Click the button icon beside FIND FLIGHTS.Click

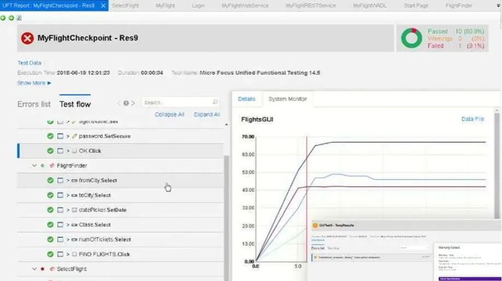(74, 254)
